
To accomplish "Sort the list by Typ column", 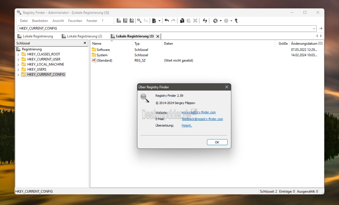I will tap(148, 44).
